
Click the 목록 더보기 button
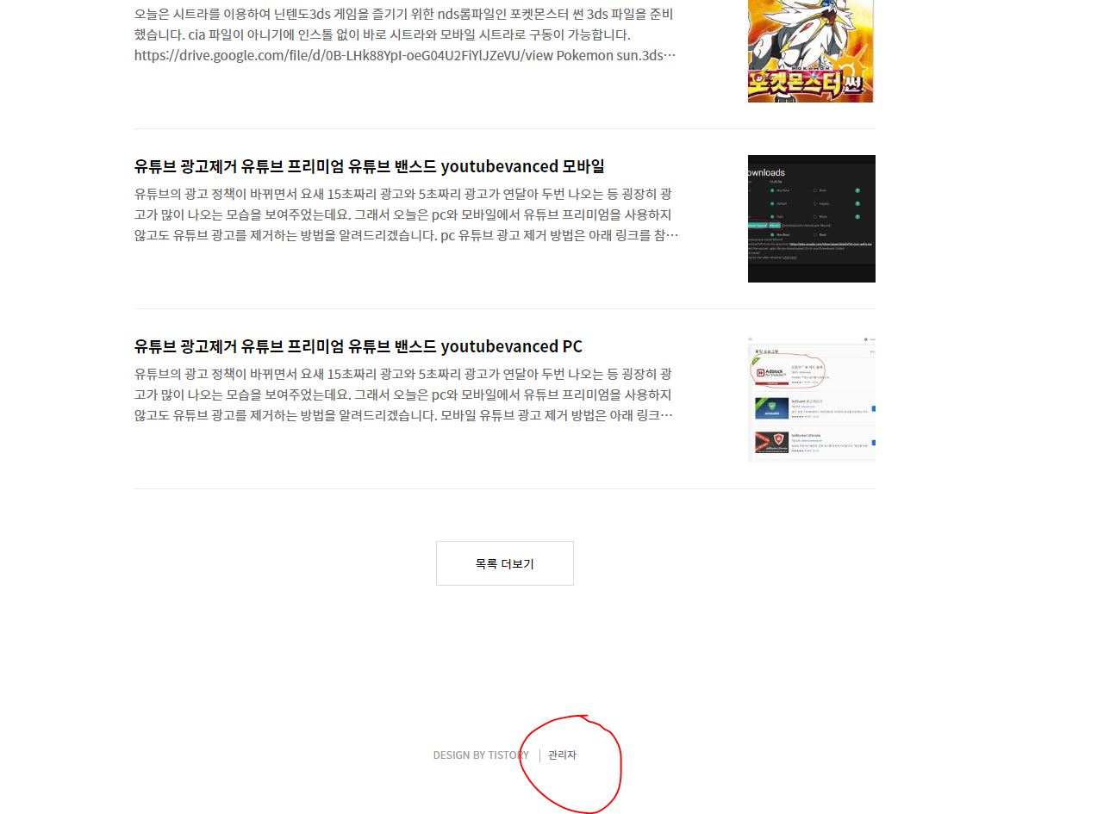[504, 563]
